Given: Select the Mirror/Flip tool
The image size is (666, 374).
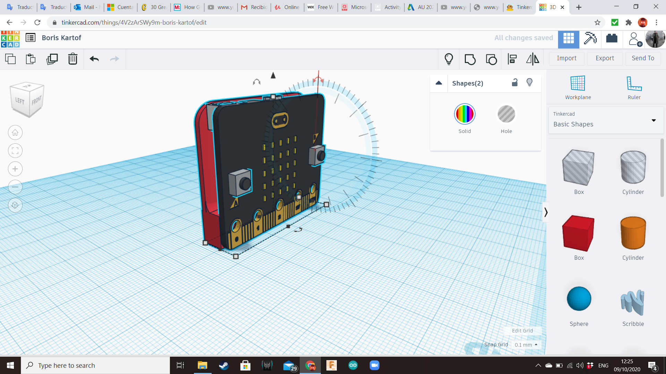Looking at the screenshot, I should [x=532, y=59].
